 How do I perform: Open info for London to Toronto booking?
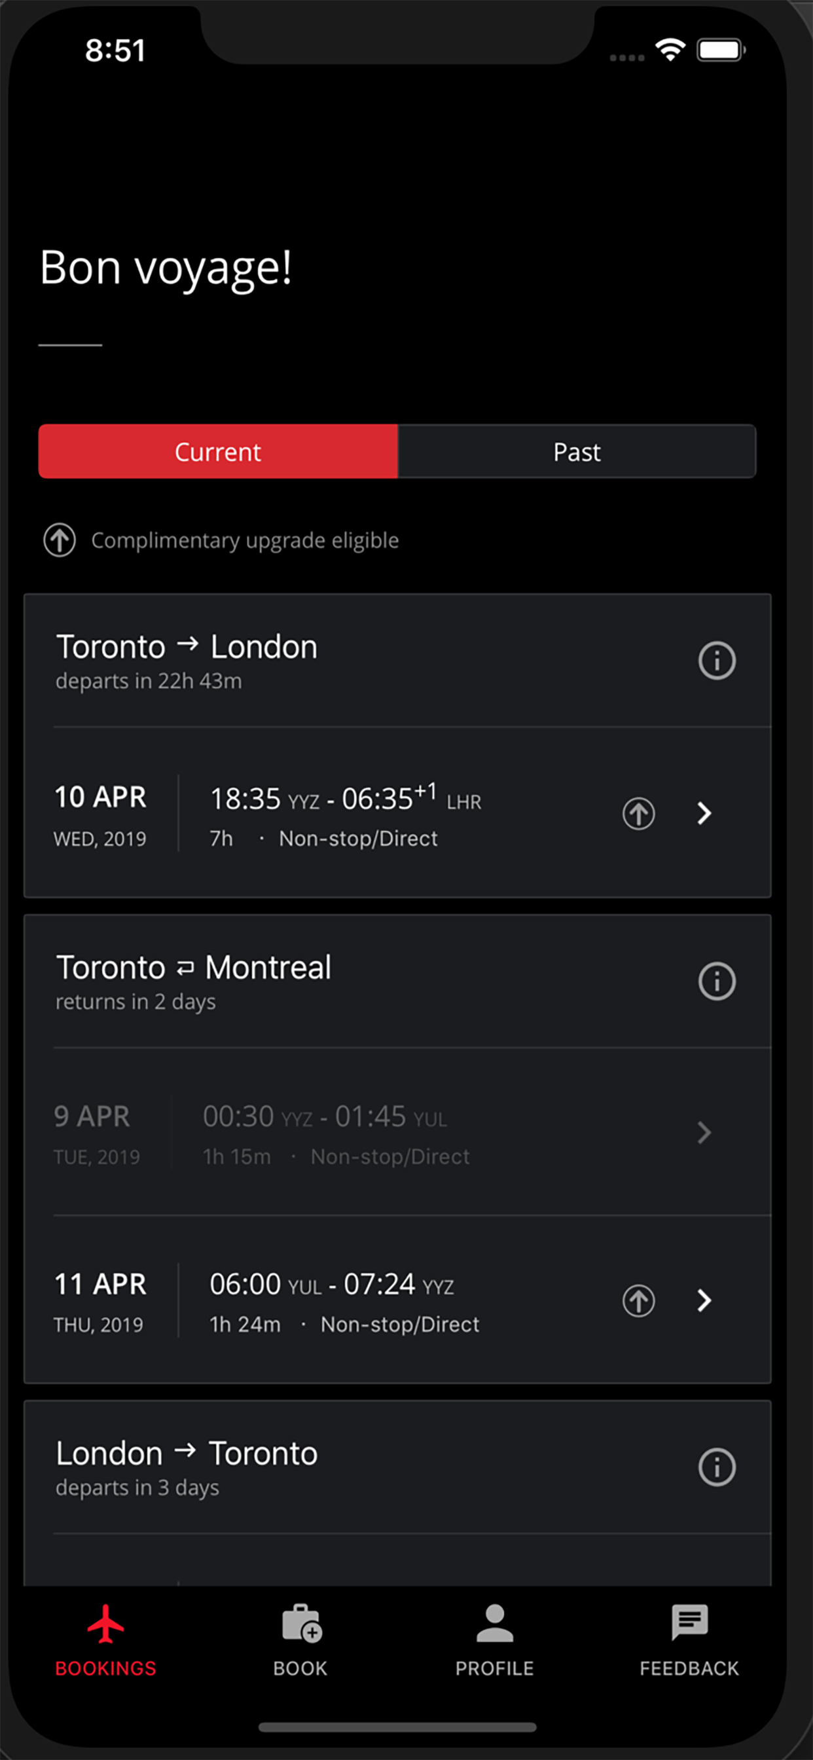[717, 1467]
